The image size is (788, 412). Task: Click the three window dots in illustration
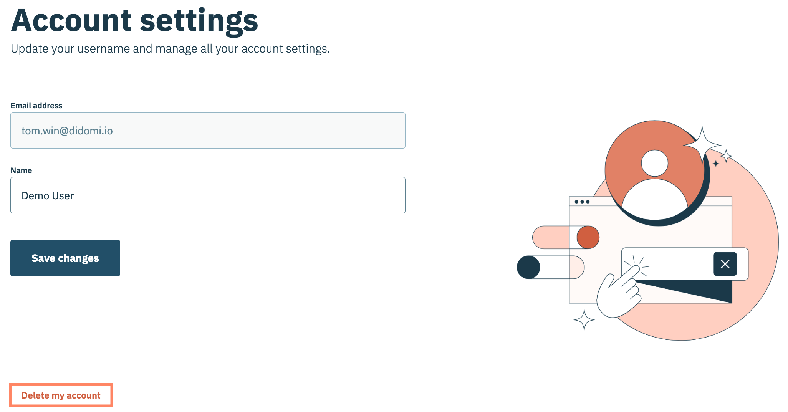[x=582, y=202]
